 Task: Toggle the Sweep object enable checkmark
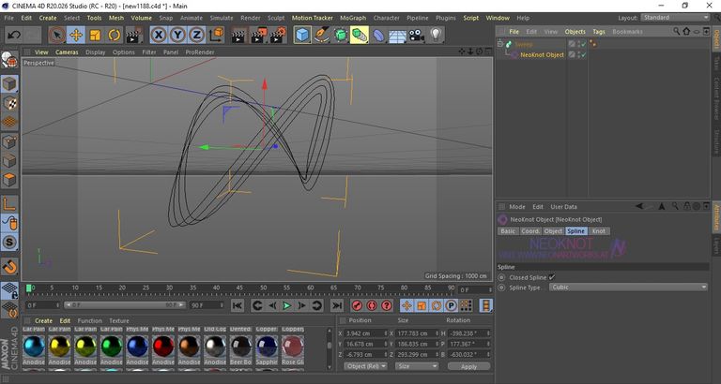point(583,44)
